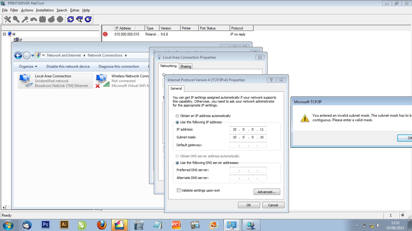412x231 pixels.
Task: Click the single blue reload arrow icon
Action: (x=88, y=19)
